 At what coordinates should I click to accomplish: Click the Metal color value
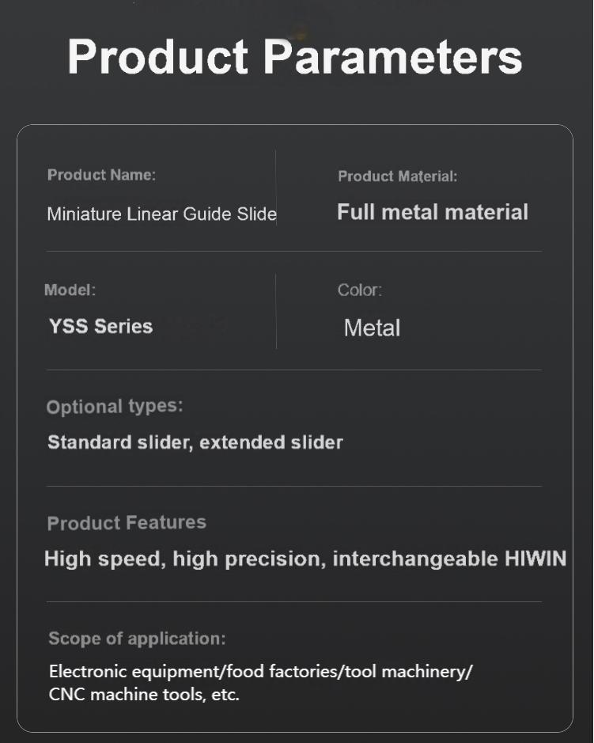373,328
